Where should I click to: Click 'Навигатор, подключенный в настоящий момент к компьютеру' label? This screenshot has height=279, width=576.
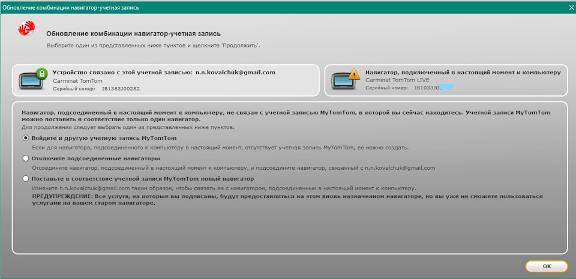(x=463, y=73)
